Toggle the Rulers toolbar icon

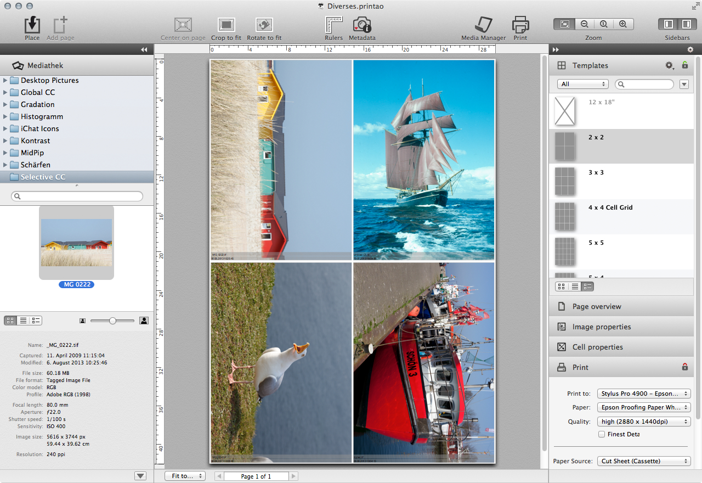coord(333,25)
